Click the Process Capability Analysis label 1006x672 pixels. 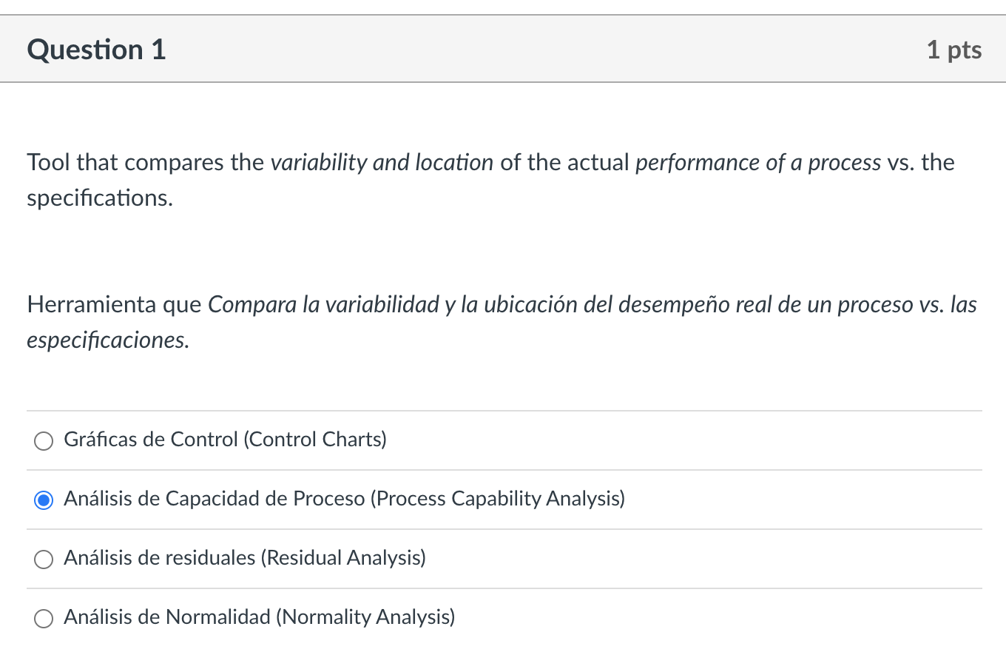pyautogui.click(x=344, y=498)
